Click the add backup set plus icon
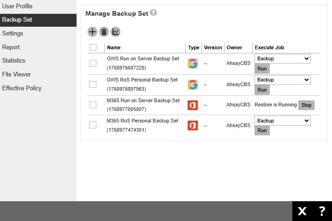 click(92, 32)
